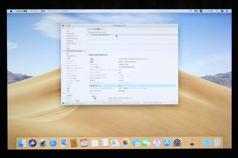Image resolution: width=238 pixels, height=158 pixels.
Task: Click capacity value 500.28 GB
Action: click(x=133, y=59)
